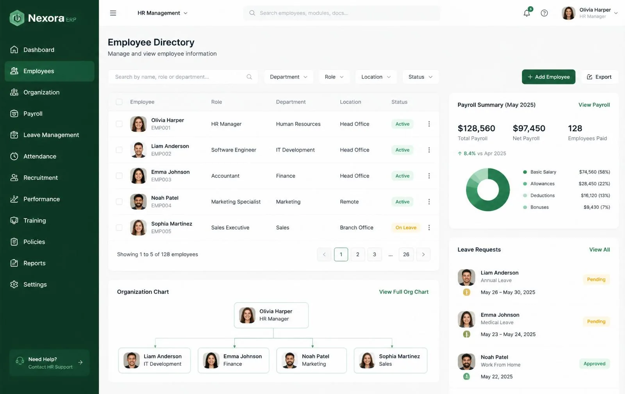Viewport: 625px width, 394px height.
Task: Select Sophia Martinez Sales org chart card
Action: [x=391, y=360]
